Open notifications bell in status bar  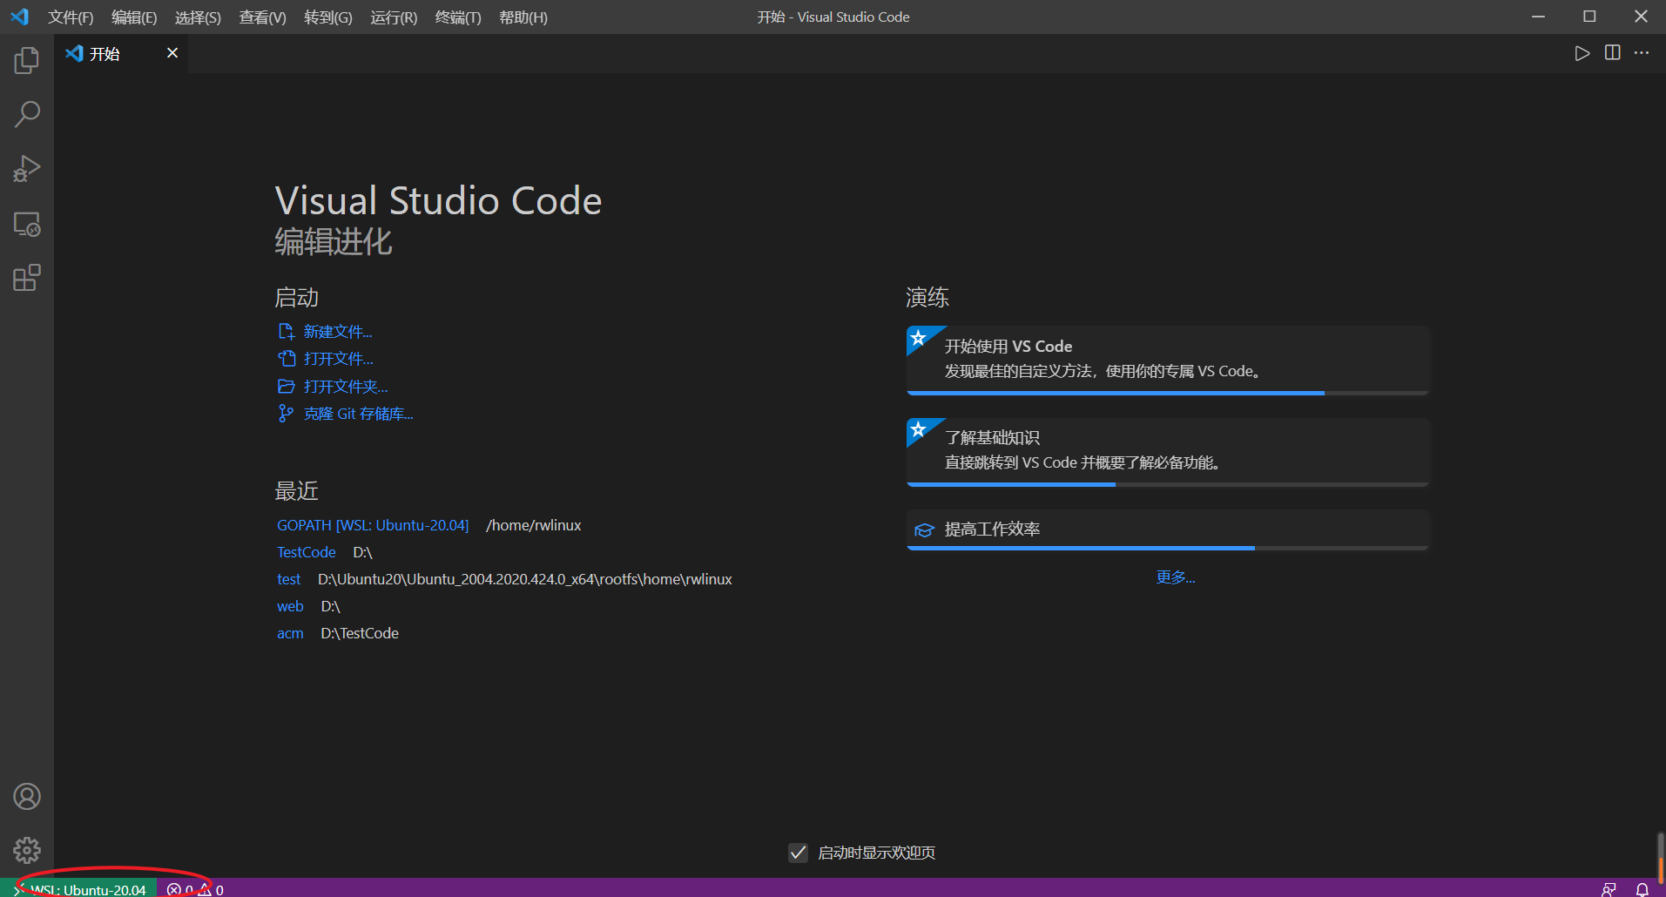pyautogui.click(x=1642, y=889)
